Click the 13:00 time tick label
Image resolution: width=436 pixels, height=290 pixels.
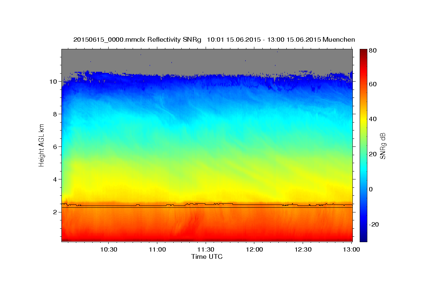click(x=352, y=249)
